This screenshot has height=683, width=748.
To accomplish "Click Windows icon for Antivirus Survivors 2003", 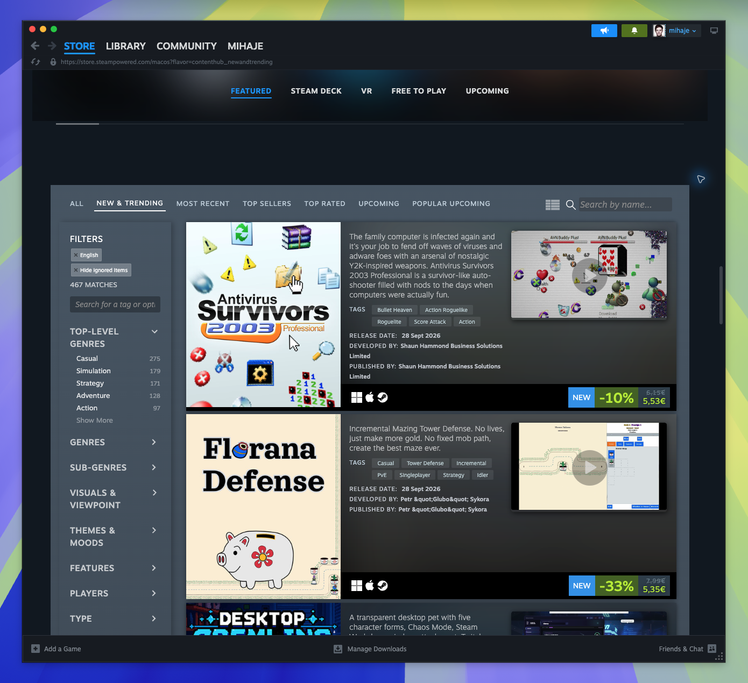I will pyautogui.click(x=356, y=397).
